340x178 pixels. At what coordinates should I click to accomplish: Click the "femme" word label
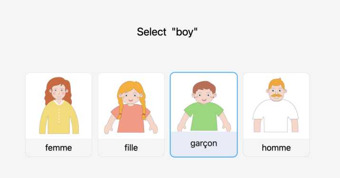[x=58, y=148]
